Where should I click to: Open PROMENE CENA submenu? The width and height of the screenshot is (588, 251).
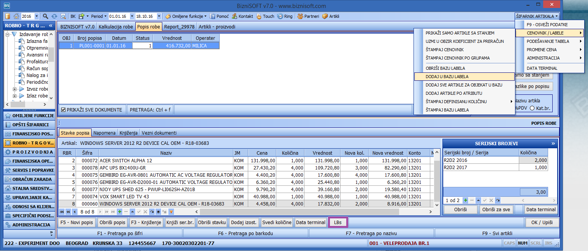[549, 50]
